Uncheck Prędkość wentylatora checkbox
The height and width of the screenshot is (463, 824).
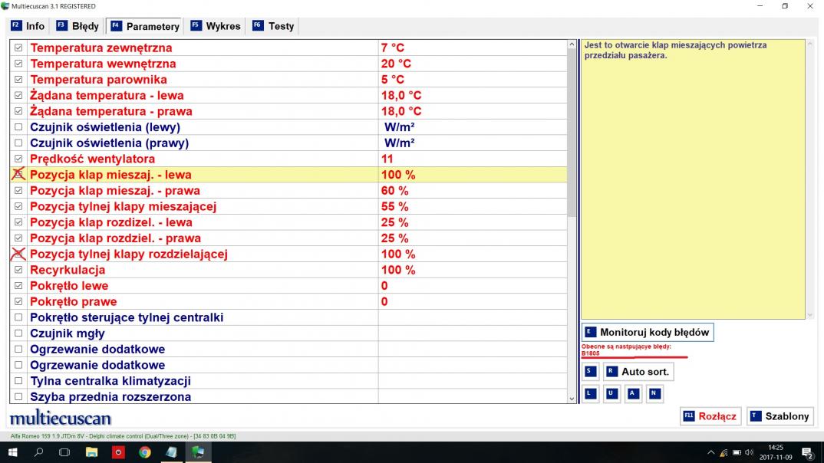pyautogui.click(x=18, y=159)
